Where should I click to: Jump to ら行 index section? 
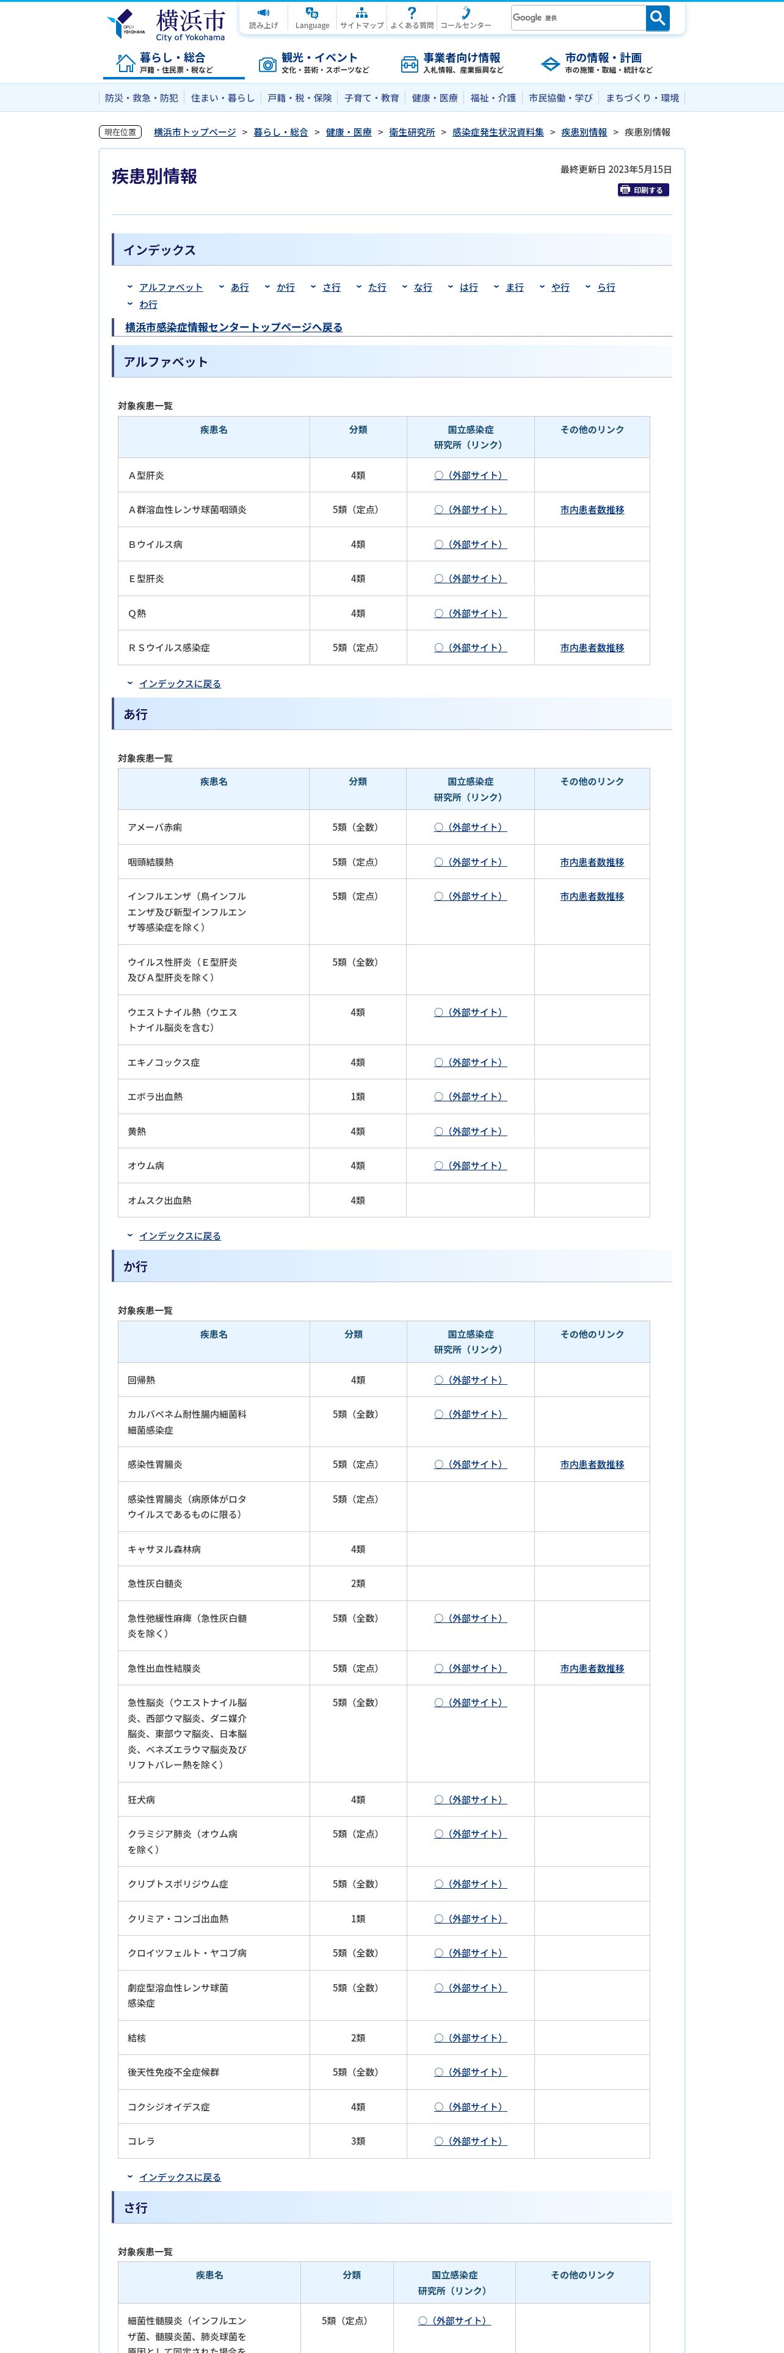[606, 287]
